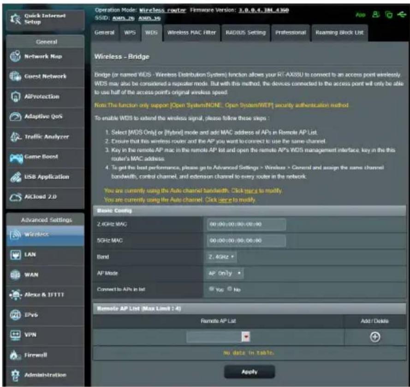Viewport: 410px width, 387px height.
Task: Click the AiProtection shield icon
Action: (x=15, y=97)
